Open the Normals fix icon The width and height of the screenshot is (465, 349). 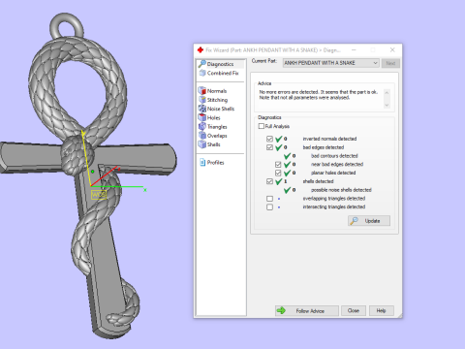pyautogui.click(x=202, y=91)
